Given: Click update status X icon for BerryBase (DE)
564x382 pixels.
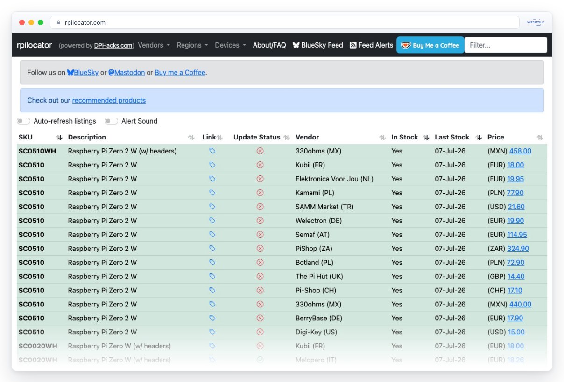Looking at the screenshot, I should click(x=260, y=318).
